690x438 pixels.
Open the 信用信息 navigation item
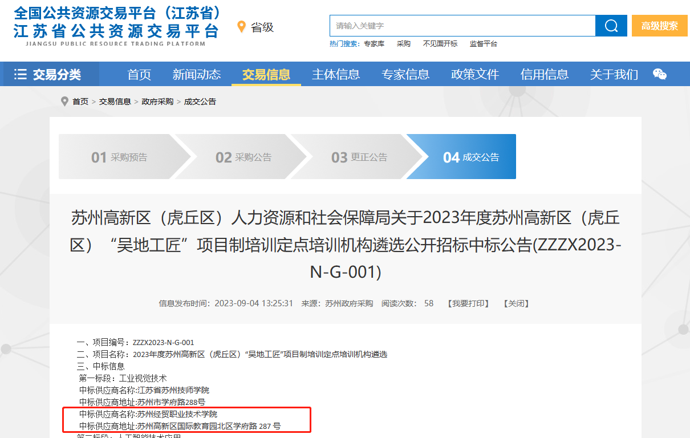[x=545, y=74]
